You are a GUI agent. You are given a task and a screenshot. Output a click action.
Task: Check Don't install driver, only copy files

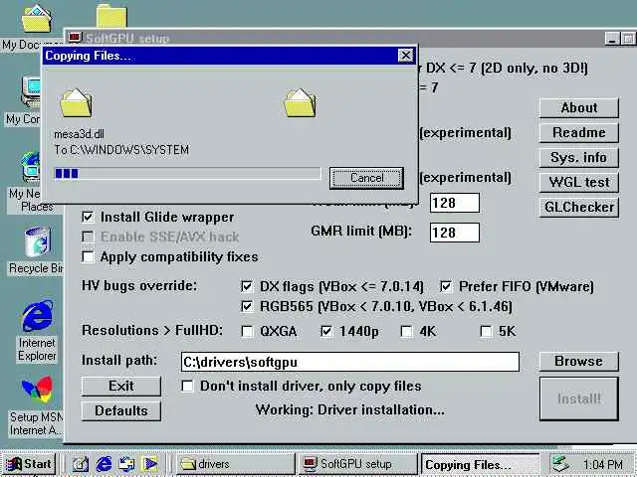tap(187, 386)
